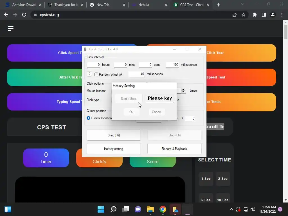This screenshot has width=288, height=216.
Task: Open Click Speed Test webpage button
Action: (x=45, y=53)
